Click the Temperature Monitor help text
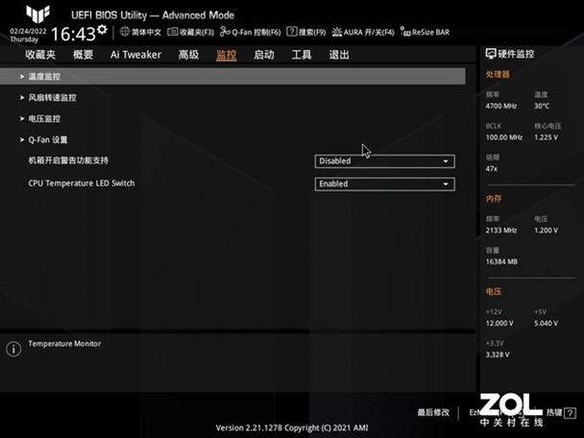This screenshot has width=584, height=438. [64, 344]
